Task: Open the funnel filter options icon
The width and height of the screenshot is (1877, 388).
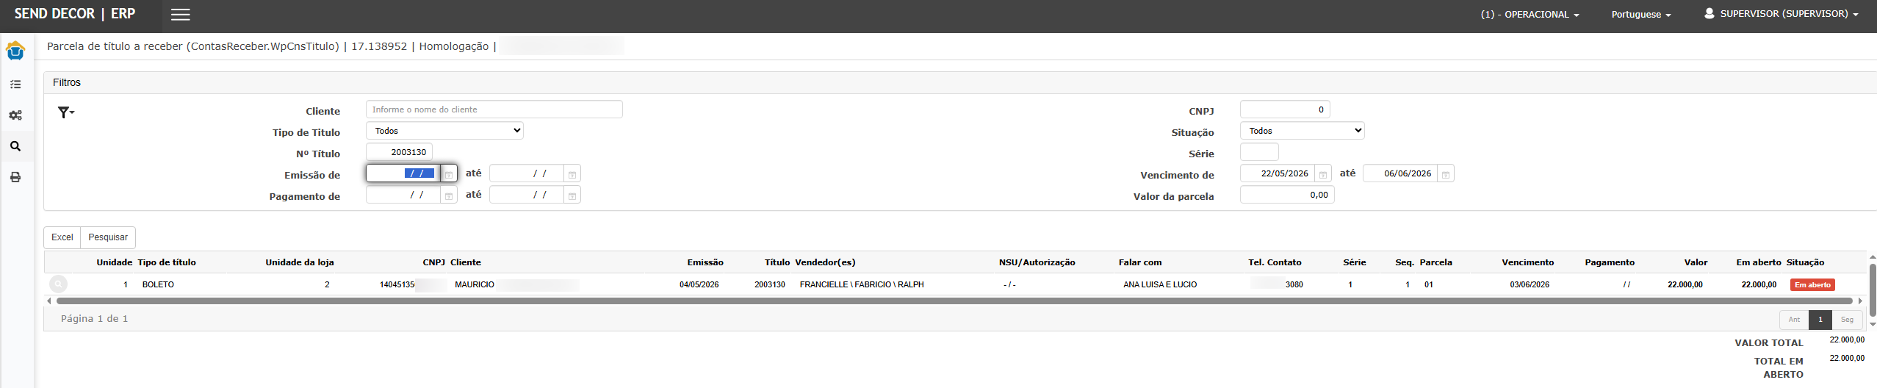Action: pyautogui.click(x=66, y=112)
